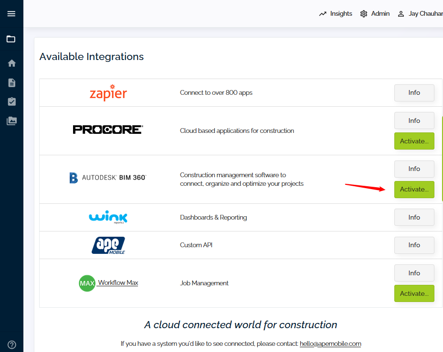Click the Procore logo
Image resolution: width=443 pixels, height=352 pixels.
click(108, 130)
